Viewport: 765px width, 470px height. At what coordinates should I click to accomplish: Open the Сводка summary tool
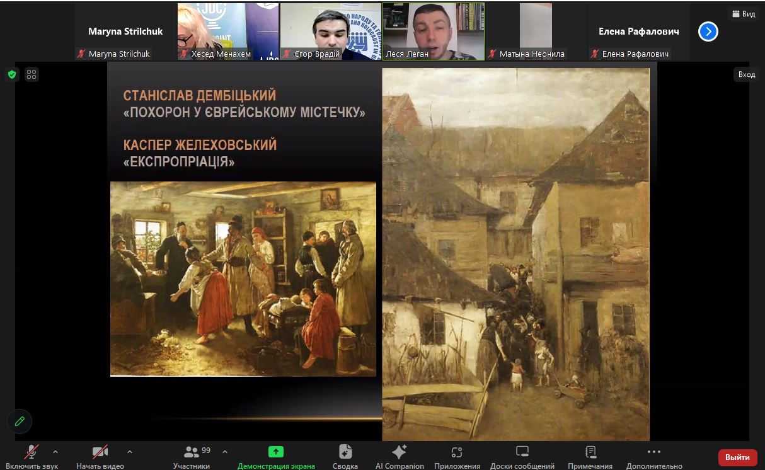pos(345,456)
